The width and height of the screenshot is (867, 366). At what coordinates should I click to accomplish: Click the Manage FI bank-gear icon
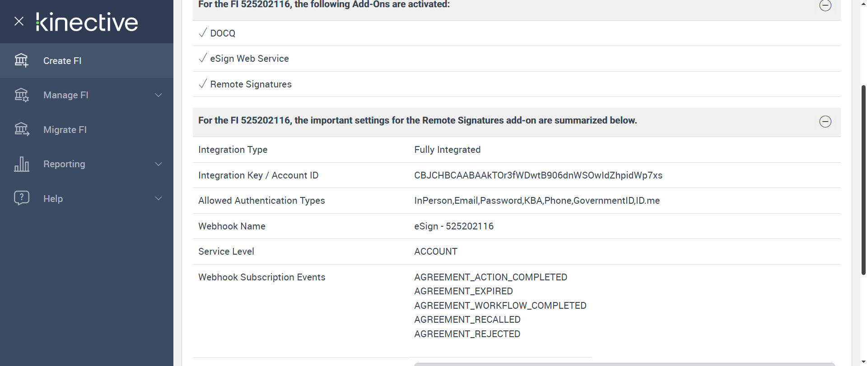pyautogui.click(x=21, y=95)
